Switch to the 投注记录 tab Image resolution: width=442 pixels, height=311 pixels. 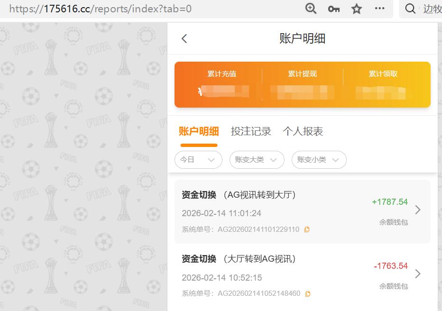251,131
